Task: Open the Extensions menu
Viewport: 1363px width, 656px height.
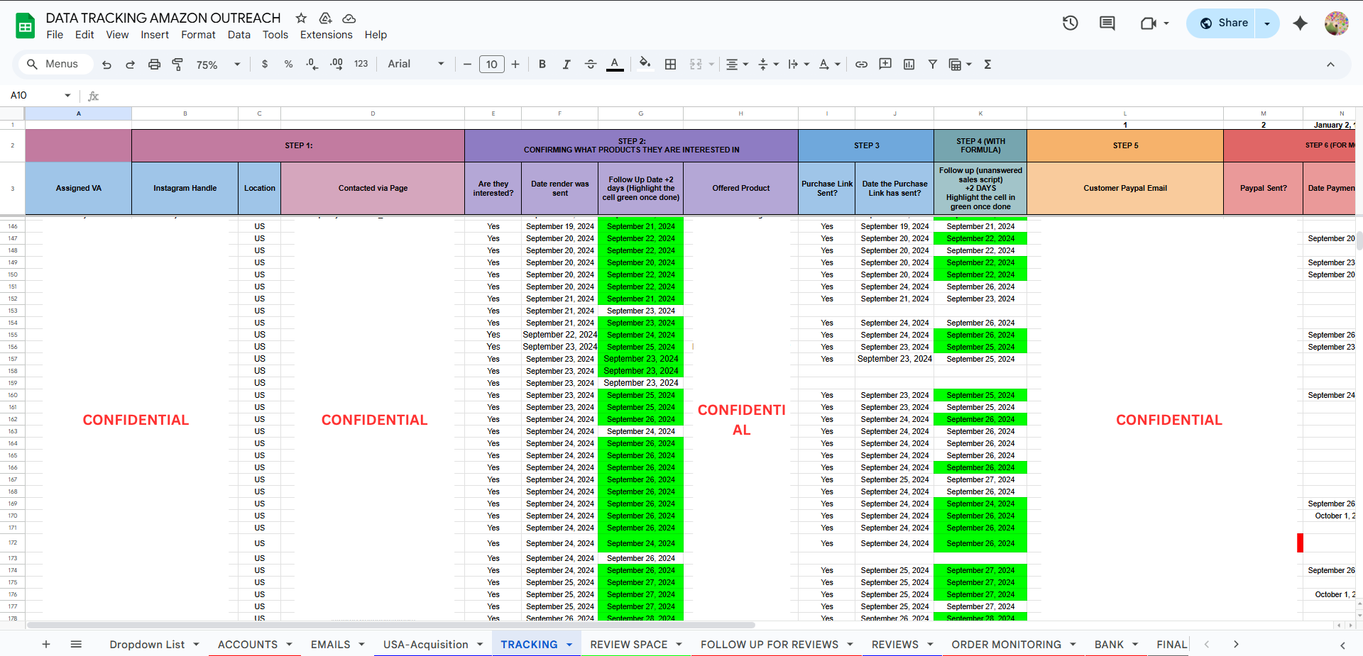Action: 326,35
